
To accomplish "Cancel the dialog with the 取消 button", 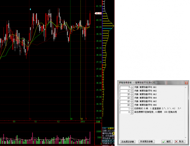I will 180,142.
